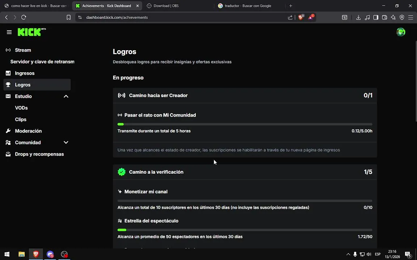This screenshot has height=260, width=417.
Task: Click the Brave Shields lion icon
Action: pos(300,17)
